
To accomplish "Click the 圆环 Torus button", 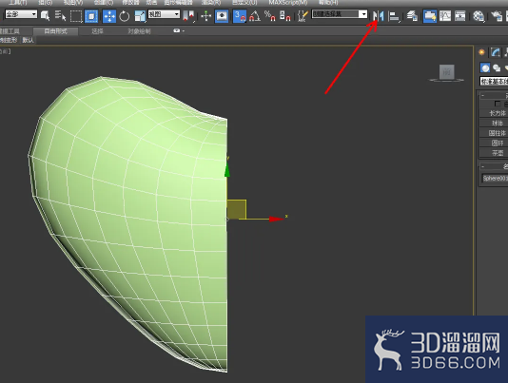I will 494,143.
